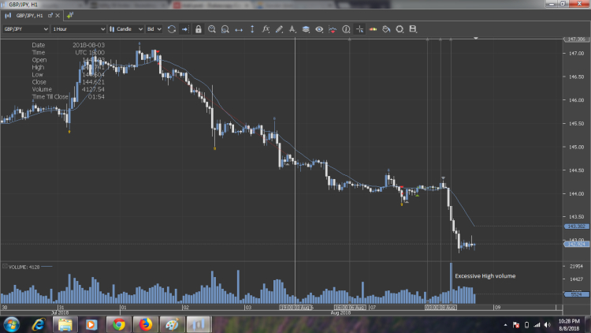Image resolution: width=591 pixels, height=333 pixels.
Task: Click the 143.322 price label on axis
Action: click(576, 226)
